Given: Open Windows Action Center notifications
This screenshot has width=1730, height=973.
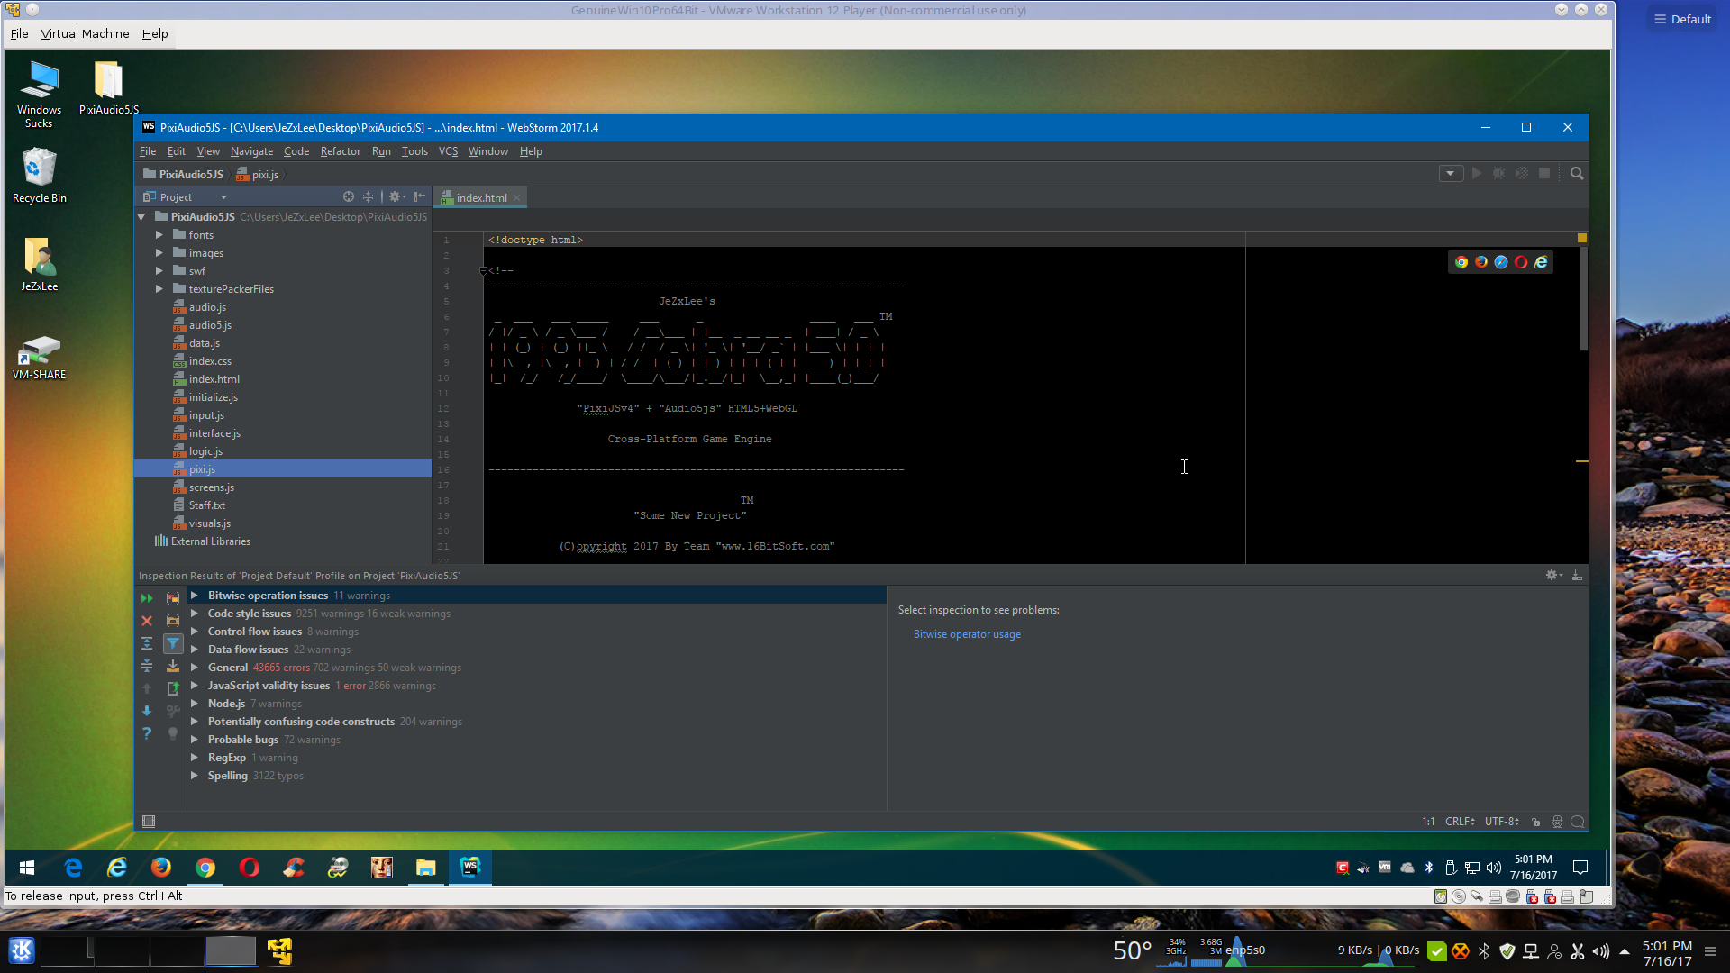Looking at the screenshot, I should pyautogui.click(x=1580, y=868).
